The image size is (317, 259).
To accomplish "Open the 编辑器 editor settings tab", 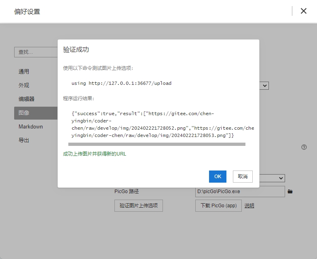I will pyautogui.click(x=27, y=99).
